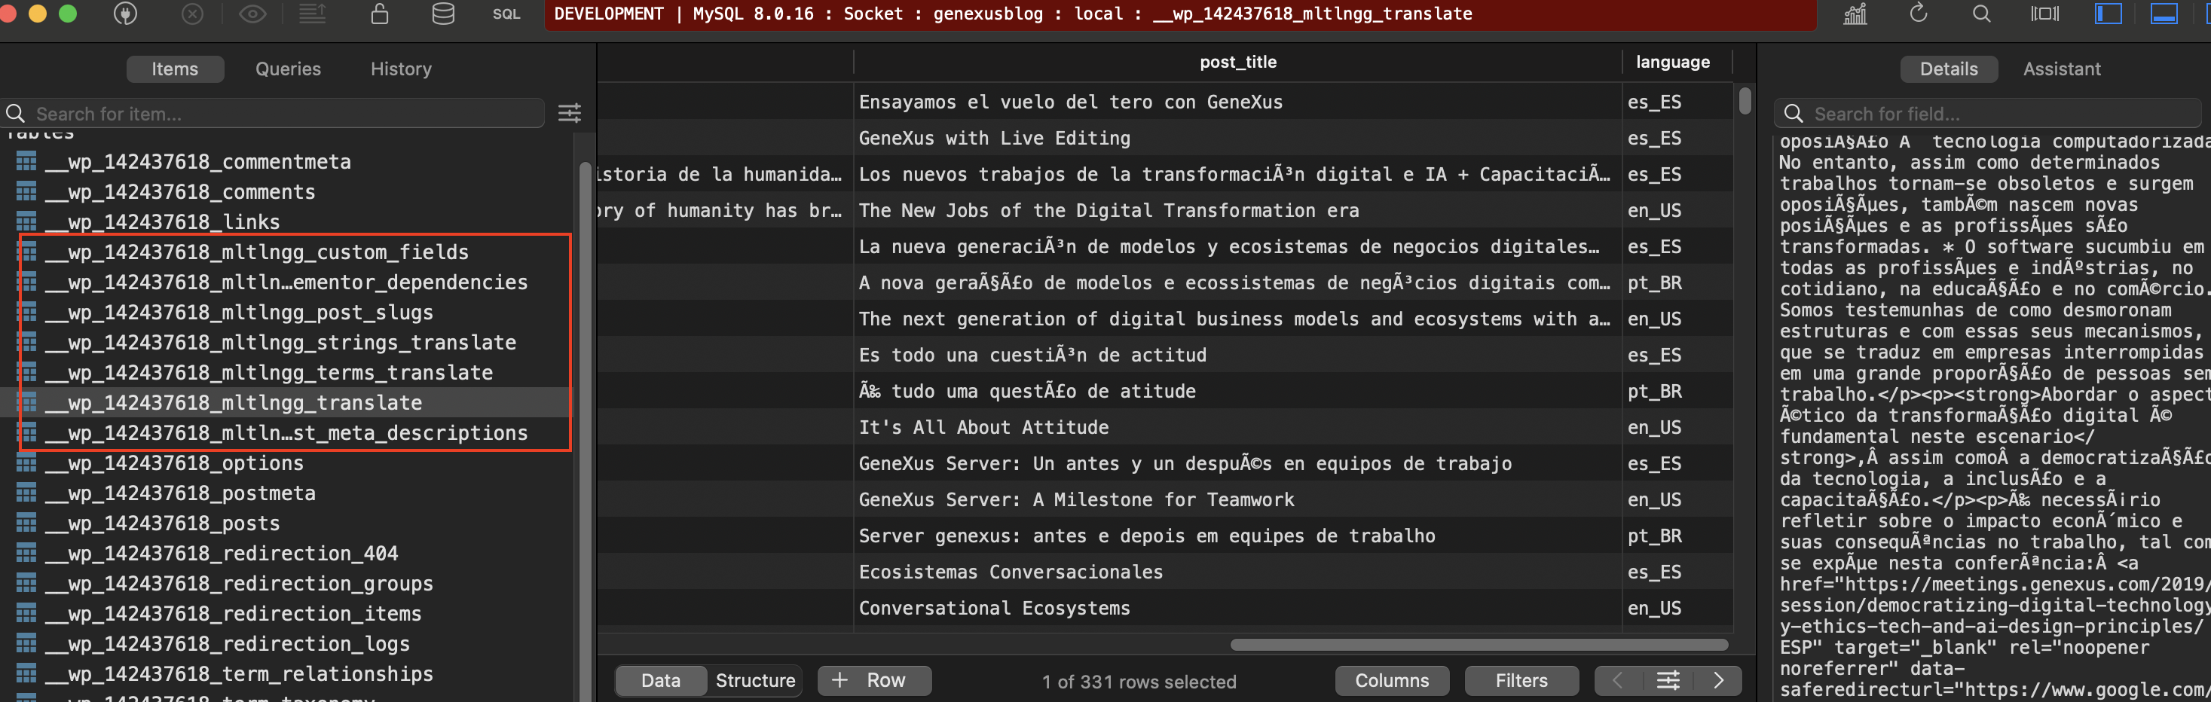This screenshot has height=702, width=2211.
Task: Switch to the History tab
Action: tap(401, 69)
